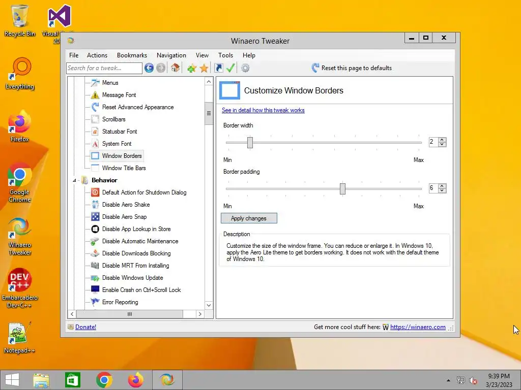This screenshot has height=390, width=521.
Task: Click the Border width slider thumb
Action: tap(250, 143)
